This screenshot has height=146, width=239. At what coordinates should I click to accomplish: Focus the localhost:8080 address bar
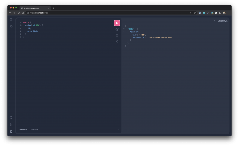tap(107, 13)
